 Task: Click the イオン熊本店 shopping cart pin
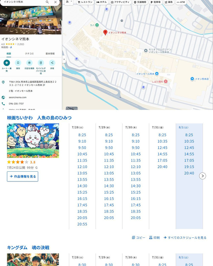point(192,79)
